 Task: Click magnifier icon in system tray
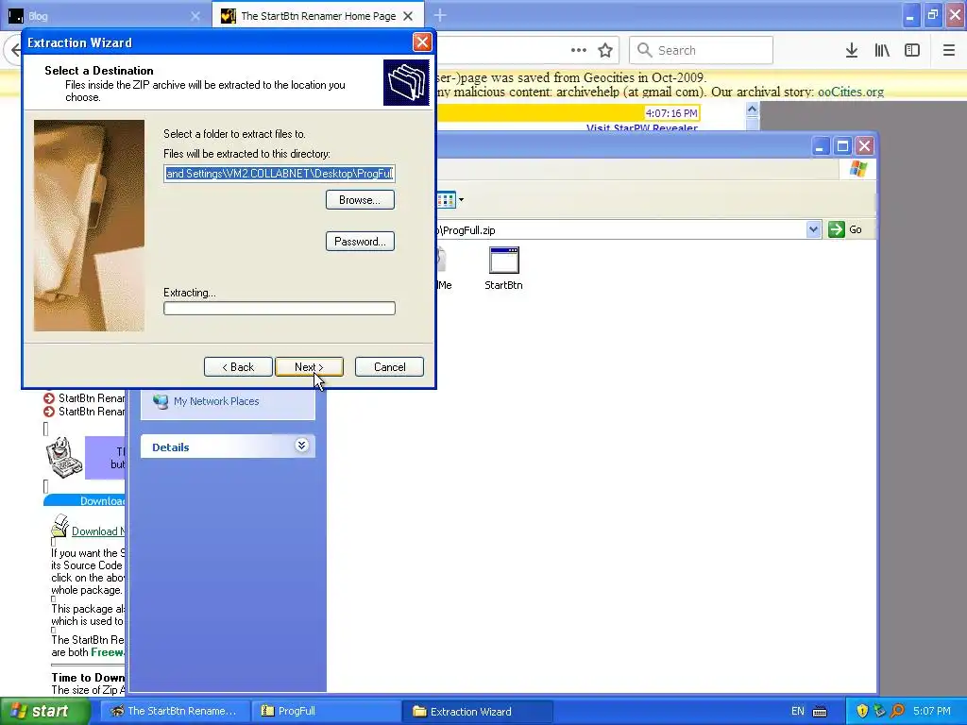pos(897,711)
